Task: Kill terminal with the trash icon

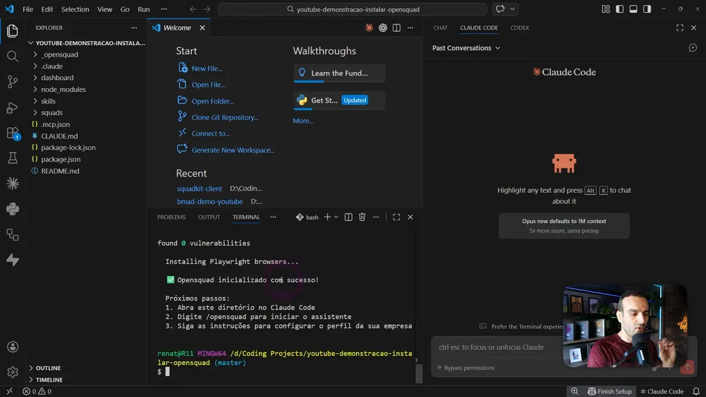Action: 362,217
